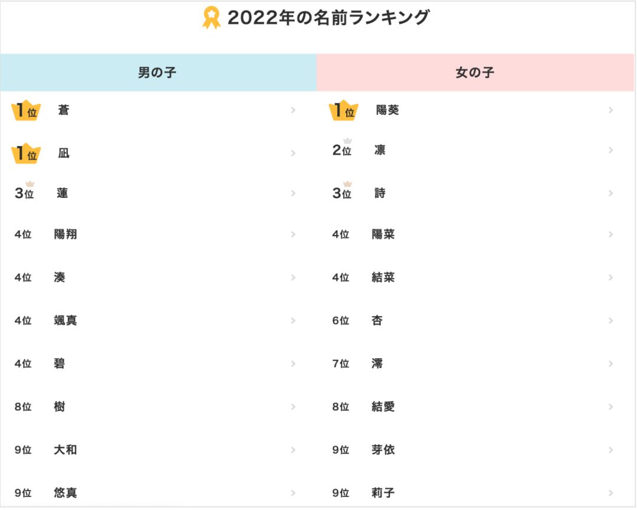Click the chevron arrow in the 陽翔 row

pos(293,234)
